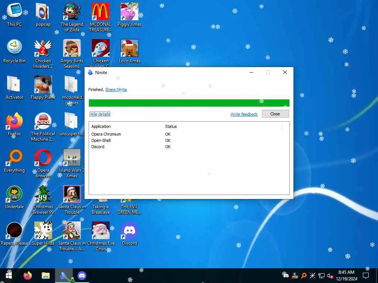Close the Ninite window with X
Screen dimensions: 378x283
tap(285, 72)
